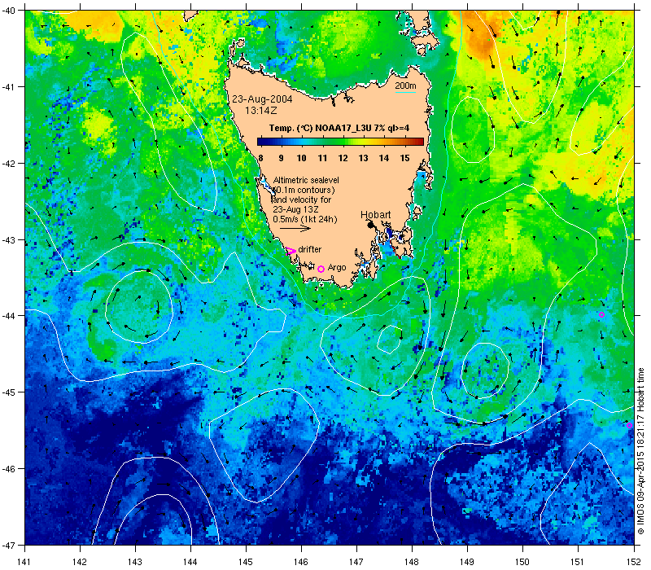The height and width of the screenshot is (570, 651).
Task: Click the latitude axis label '-45'
Action: 8,392
